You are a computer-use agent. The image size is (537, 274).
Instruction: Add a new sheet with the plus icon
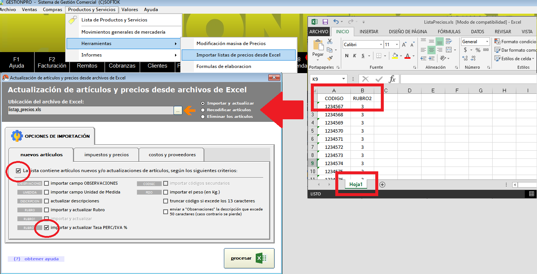(382, 185)
